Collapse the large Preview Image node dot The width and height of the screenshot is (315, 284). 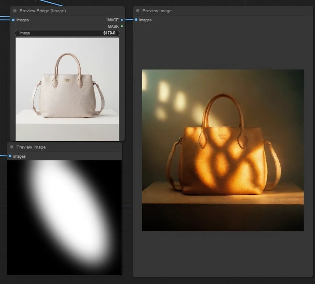[x=138, y=10]
